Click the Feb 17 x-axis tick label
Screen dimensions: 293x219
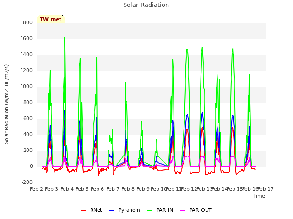[x=266, y=189]
